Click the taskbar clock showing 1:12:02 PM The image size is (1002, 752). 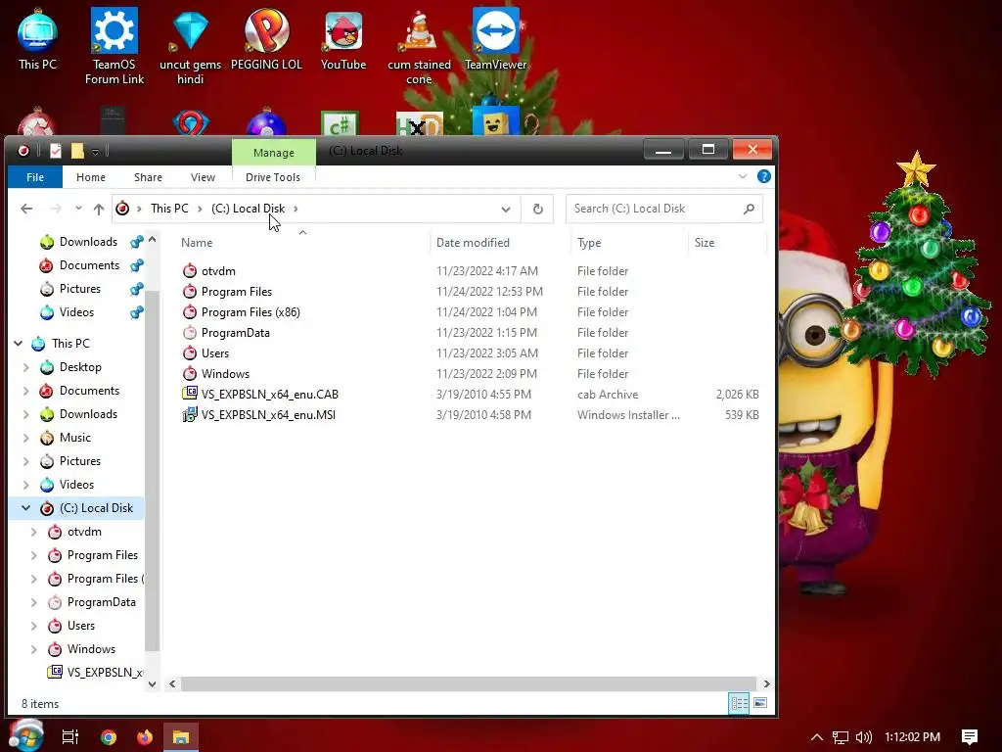pyautogui.click(x=912, y=737)
